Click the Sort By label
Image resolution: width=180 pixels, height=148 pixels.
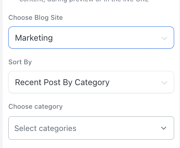coord(20,62)
